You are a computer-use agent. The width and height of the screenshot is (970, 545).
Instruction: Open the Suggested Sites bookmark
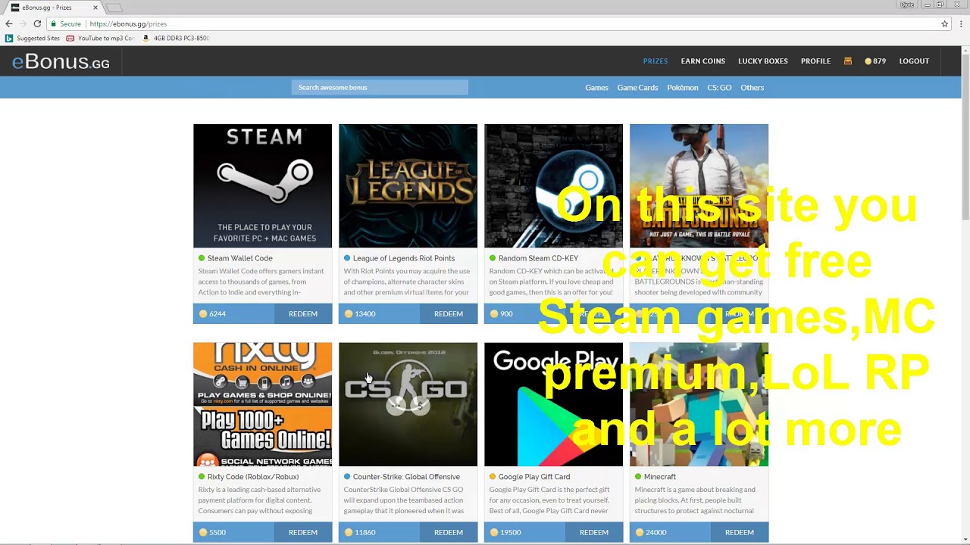(33, 38)
